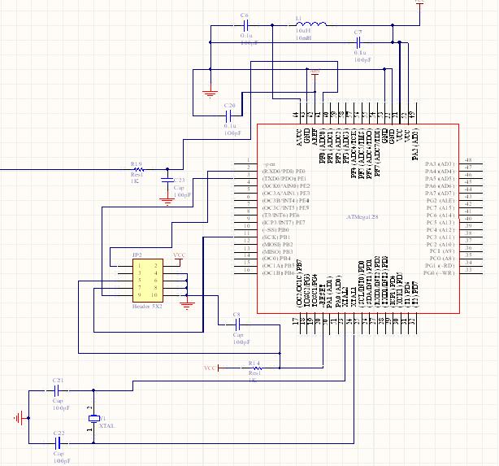Select capacitor C22 symbol

pyautogui.click(x=58, y=443)
